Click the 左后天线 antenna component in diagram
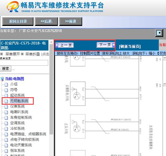Image resolution: width=166 pixels, height=156 pixels. point(78,126)
